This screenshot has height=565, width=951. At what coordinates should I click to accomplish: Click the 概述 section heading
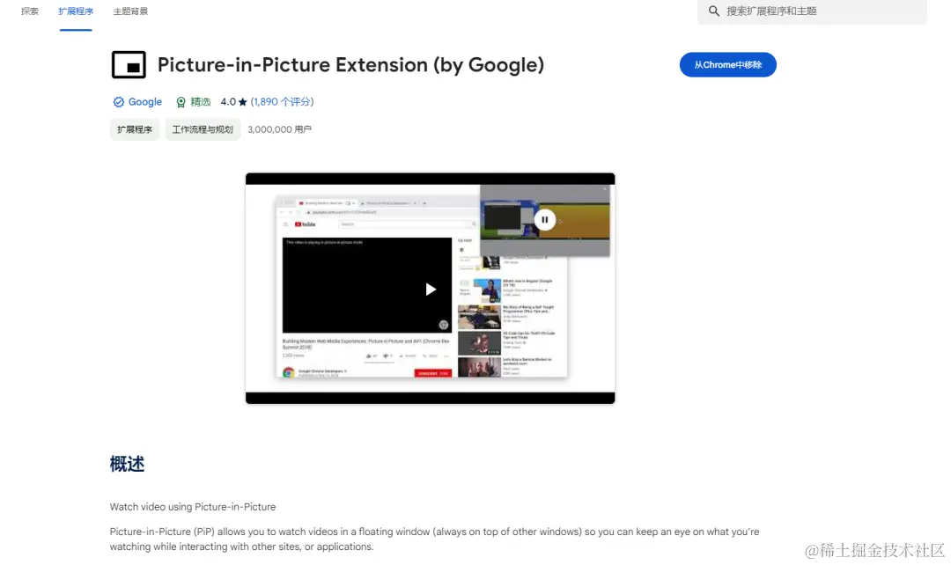click(127, 464)
